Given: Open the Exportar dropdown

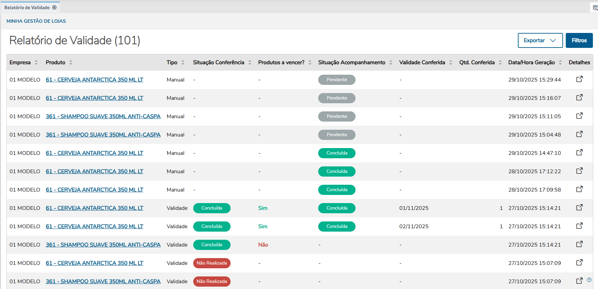Looking at the screenshot, I should tap(540, 40).
